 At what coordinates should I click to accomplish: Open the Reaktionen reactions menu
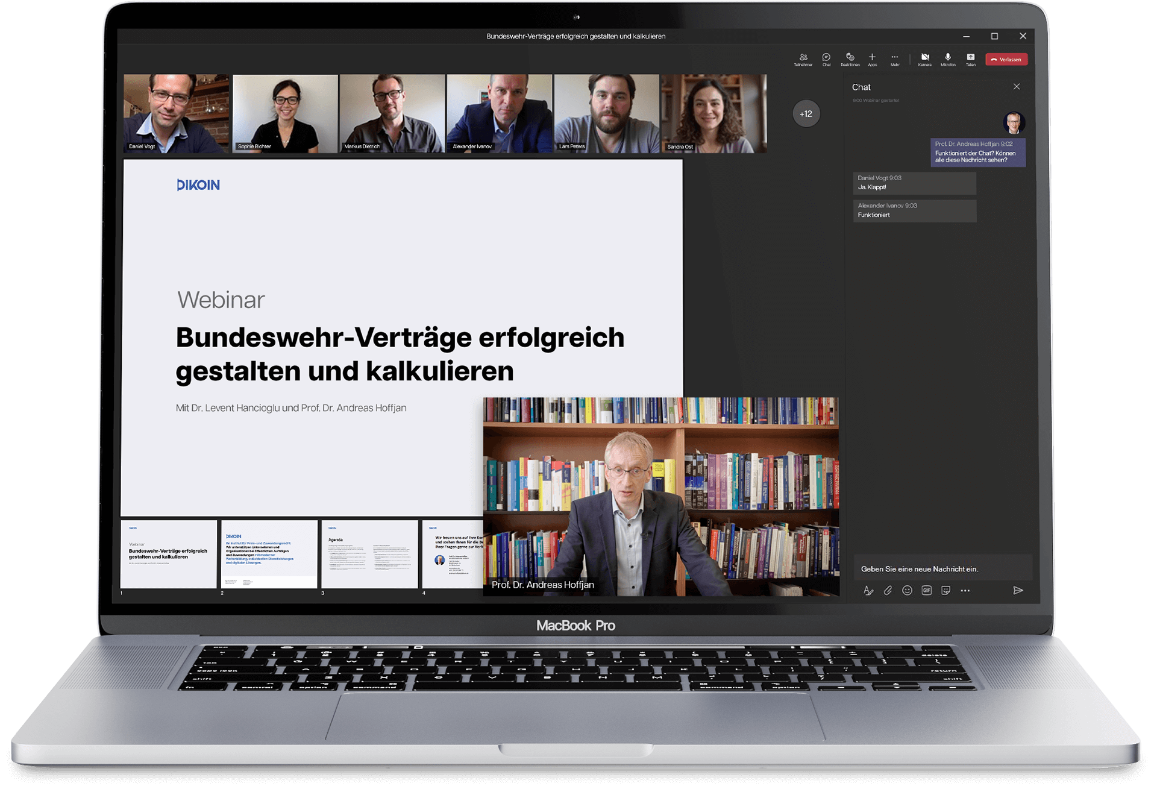[x=850, y=59]
